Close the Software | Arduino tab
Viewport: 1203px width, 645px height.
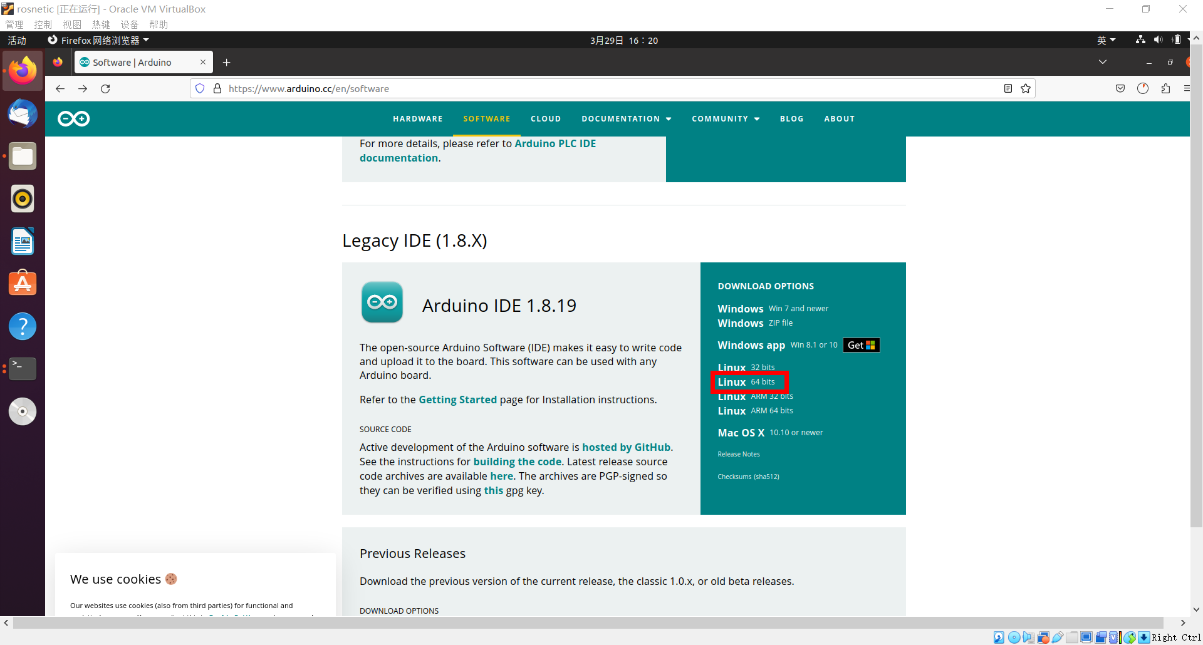[x=203, y=62]
